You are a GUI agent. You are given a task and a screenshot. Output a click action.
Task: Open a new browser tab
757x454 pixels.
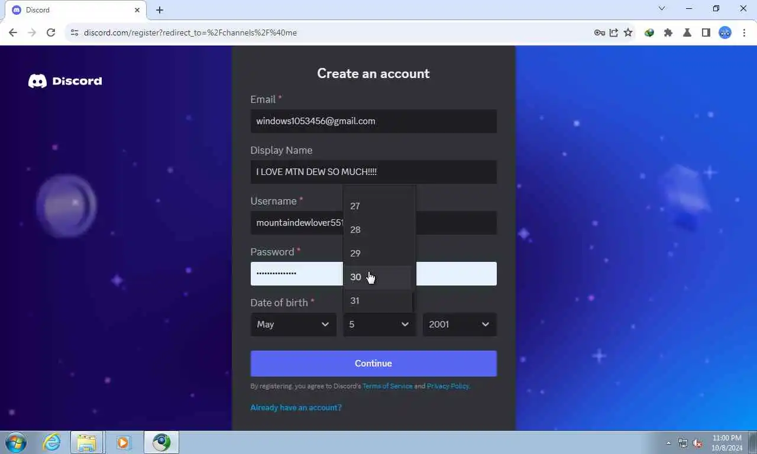[x=160, y=10]
